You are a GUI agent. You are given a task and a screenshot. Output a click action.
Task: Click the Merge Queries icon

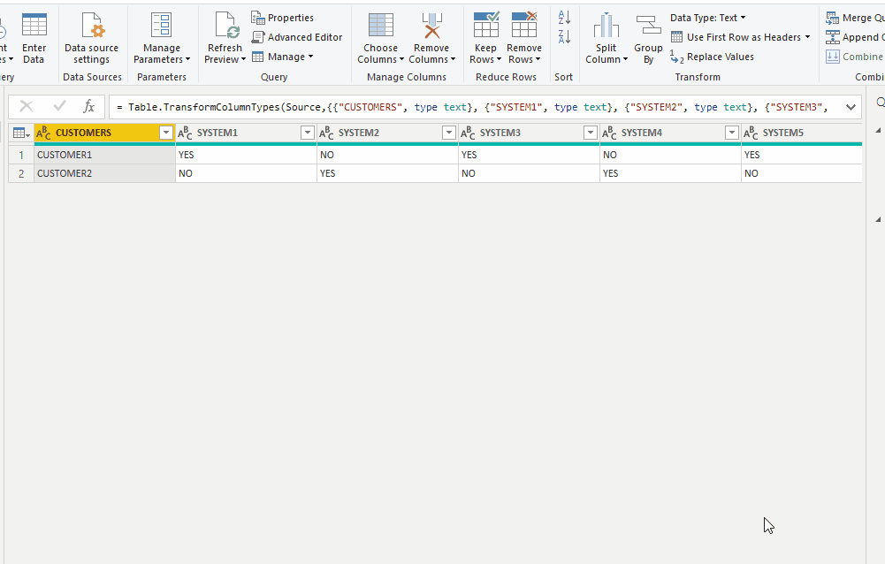coord(832,18)
